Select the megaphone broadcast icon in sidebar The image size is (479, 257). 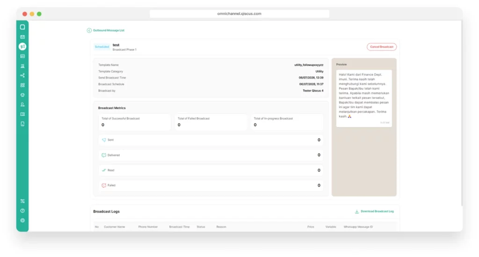[22, 47]
